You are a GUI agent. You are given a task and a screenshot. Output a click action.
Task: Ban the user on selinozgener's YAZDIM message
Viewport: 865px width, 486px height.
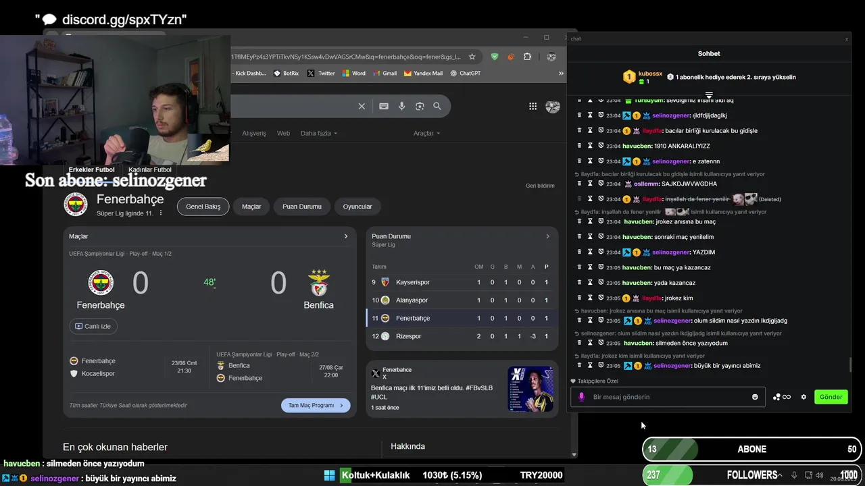(600, 252)
